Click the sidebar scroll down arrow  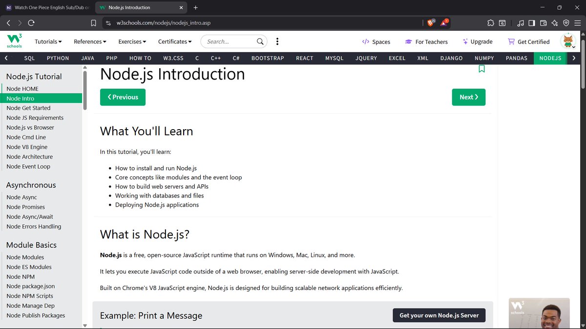pyautogui.click(x=85, y=326)
